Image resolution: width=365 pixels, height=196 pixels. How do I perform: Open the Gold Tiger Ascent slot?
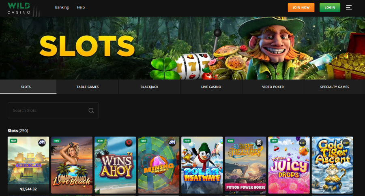333,165
